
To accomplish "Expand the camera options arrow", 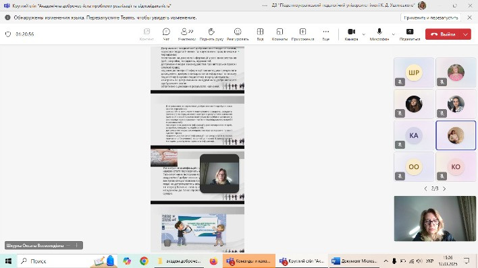I will (x=364, y=34).
